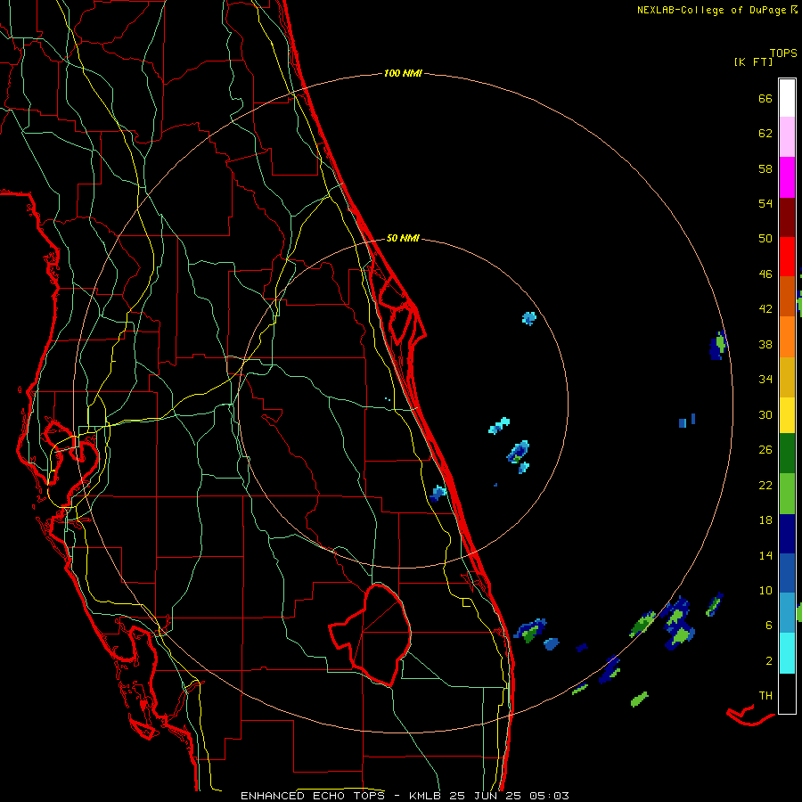Pick the magenta swatch in the color scale
Viewport: 802px width, 802px height.
[787, 177]
